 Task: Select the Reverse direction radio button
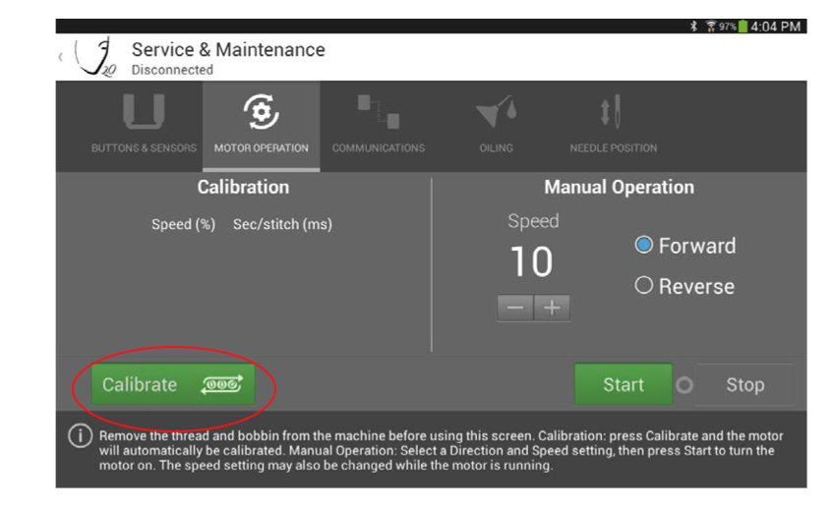[644, 286]
